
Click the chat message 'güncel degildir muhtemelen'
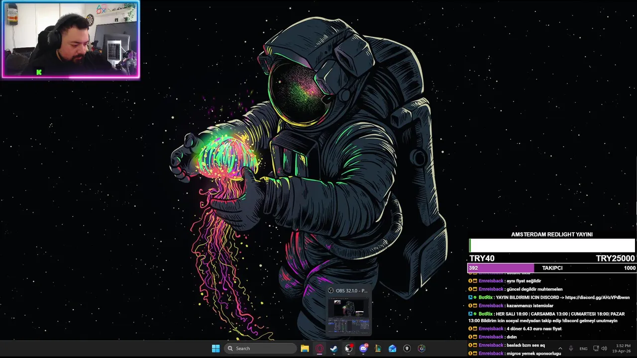(x=534, y=289)
